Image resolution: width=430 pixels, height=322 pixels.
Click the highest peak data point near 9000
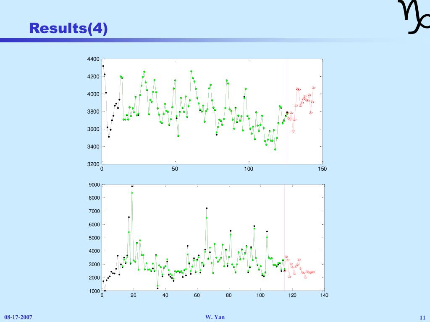point(132,186)
